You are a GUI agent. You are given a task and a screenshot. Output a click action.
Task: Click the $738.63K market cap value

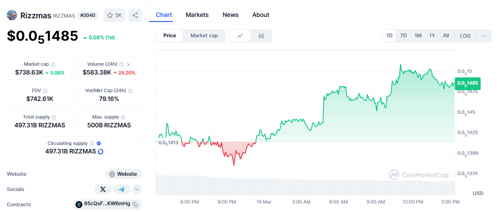29,72
